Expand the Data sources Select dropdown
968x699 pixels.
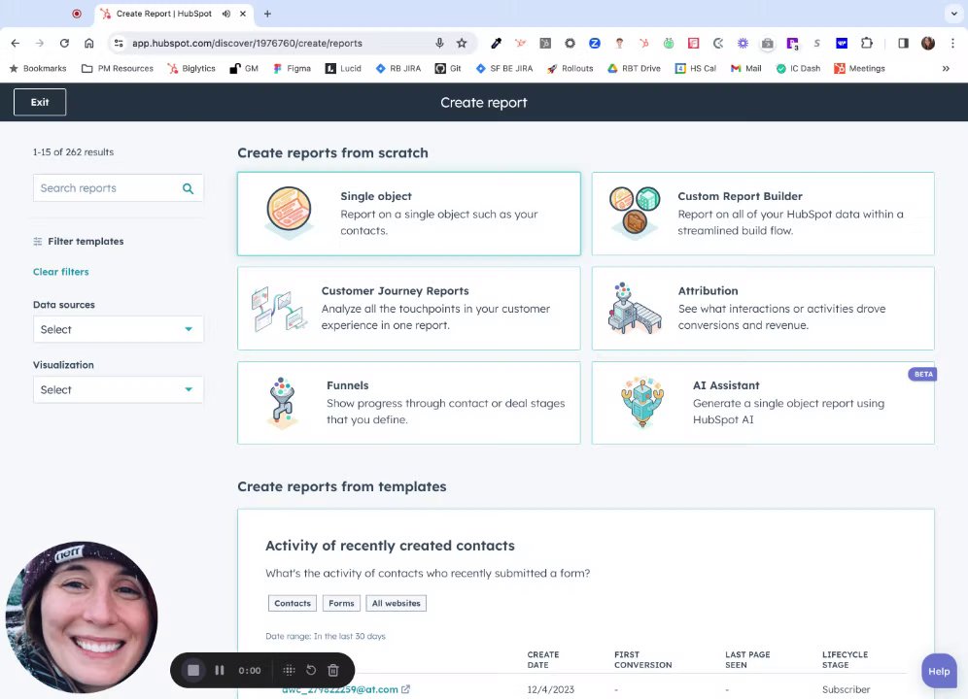coord(118,329)
